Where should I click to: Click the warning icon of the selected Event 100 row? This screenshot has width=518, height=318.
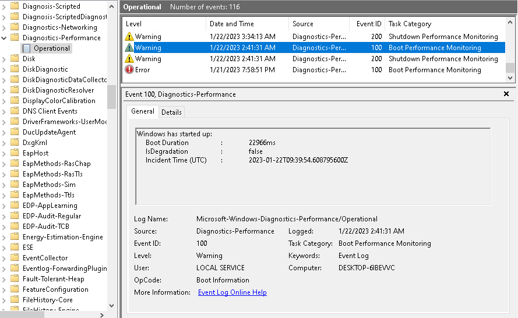(129, 48)
